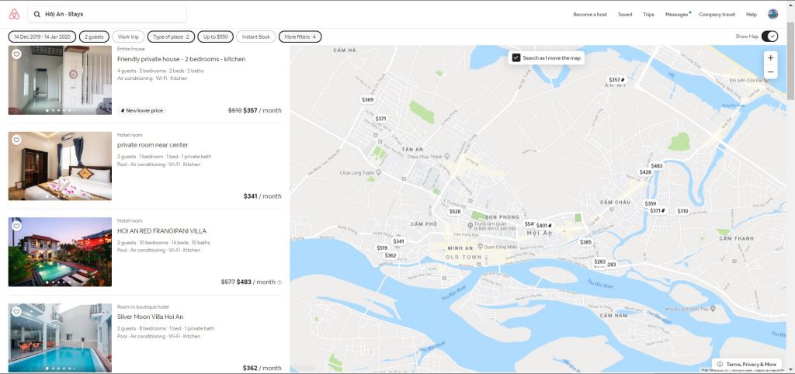Expand the 2 guests filter
This screenshot has height=374, width=795.
[94, 36]
